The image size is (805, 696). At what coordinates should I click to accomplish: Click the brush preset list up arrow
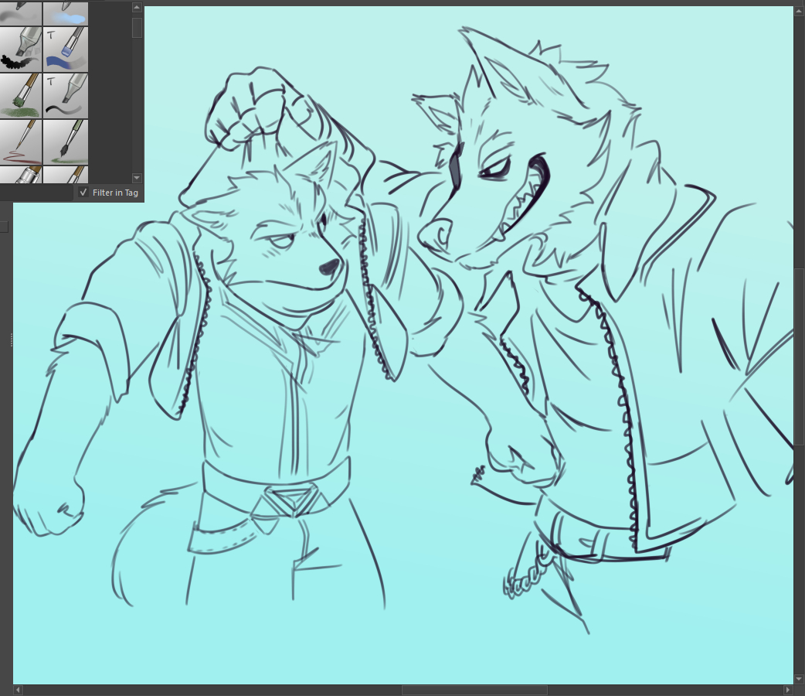[137, 8]
